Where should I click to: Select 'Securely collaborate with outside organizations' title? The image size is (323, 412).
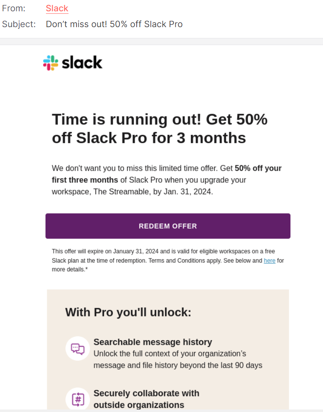(146, 399)
